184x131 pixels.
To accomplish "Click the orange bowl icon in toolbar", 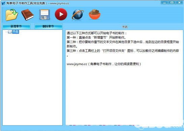I will [95, 14].
